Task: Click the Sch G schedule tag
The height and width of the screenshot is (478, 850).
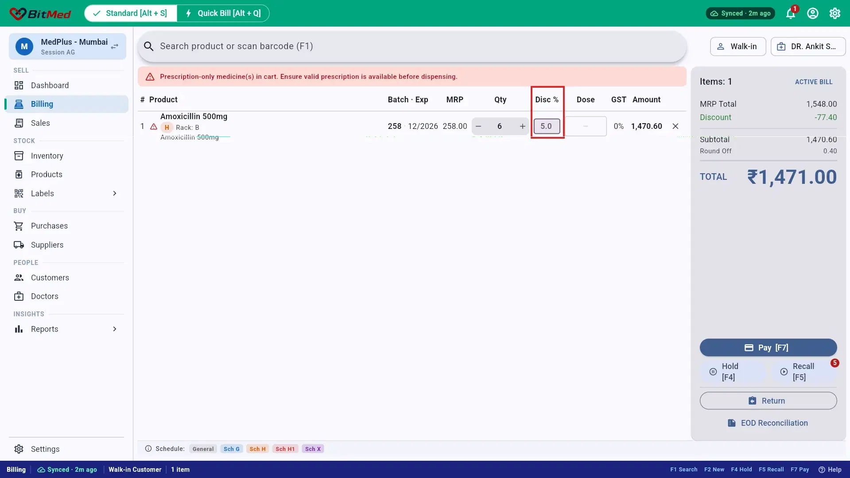Action: (231, 449)
